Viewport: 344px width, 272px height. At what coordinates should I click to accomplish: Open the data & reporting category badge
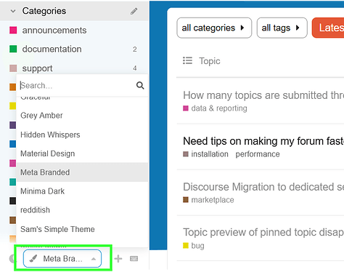pos(215,108)
